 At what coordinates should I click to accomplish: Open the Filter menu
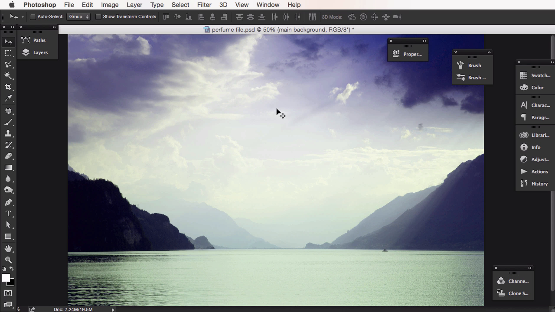pos(204,5)
